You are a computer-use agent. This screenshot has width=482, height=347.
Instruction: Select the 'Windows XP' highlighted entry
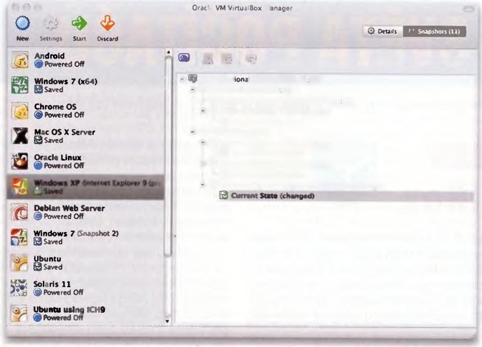pos(86,187)
